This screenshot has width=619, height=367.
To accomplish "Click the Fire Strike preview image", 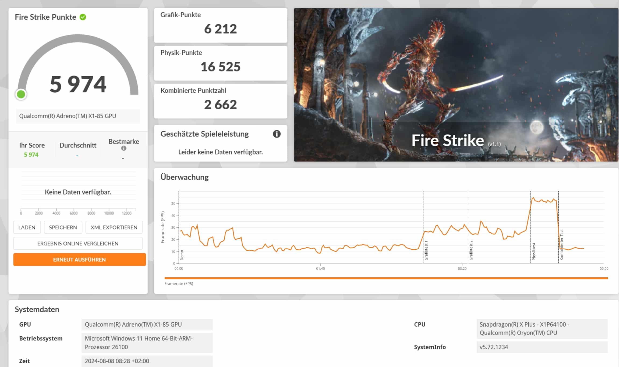I will (x=456, y=85).
